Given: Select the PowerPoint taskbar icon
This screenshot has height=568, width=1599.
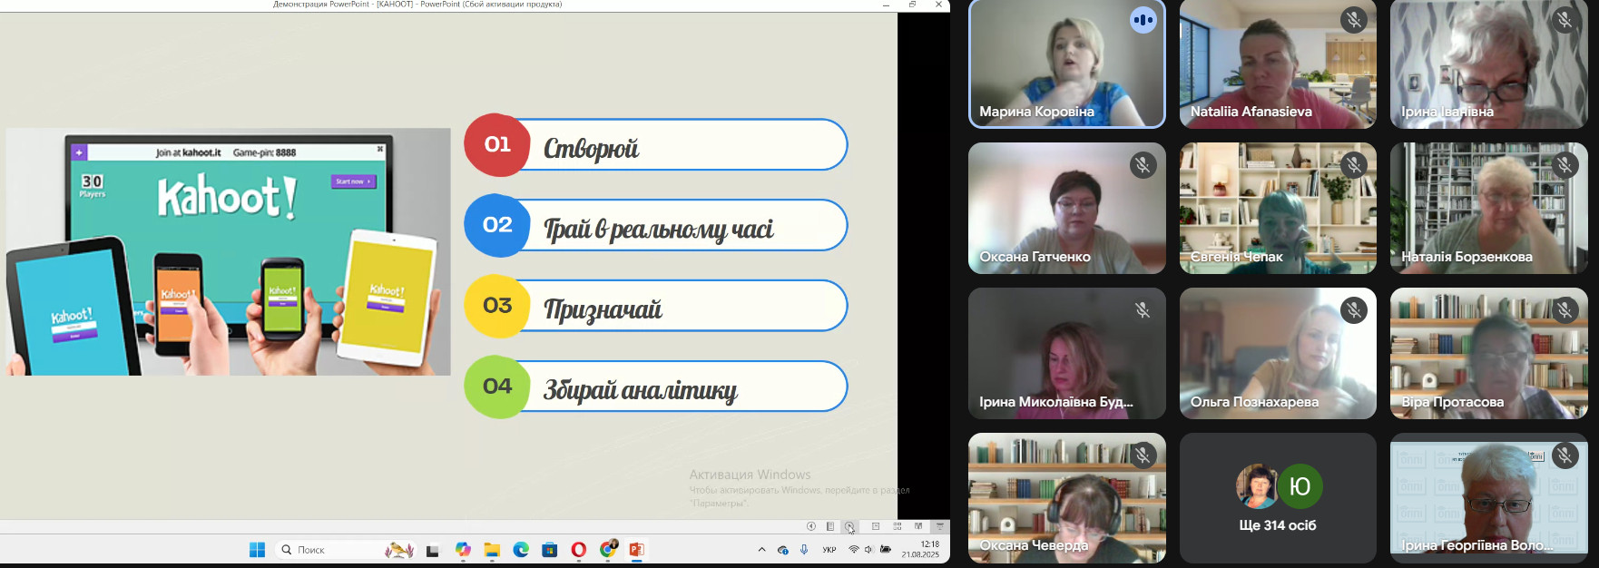Looking at the screenshot, I should tap(637, 550).
